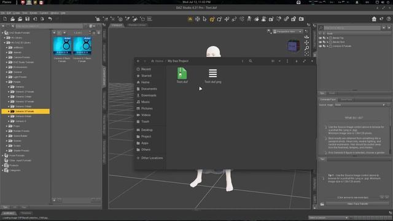Open Pictures in the file manager sidebar

[x=147, y=108]
